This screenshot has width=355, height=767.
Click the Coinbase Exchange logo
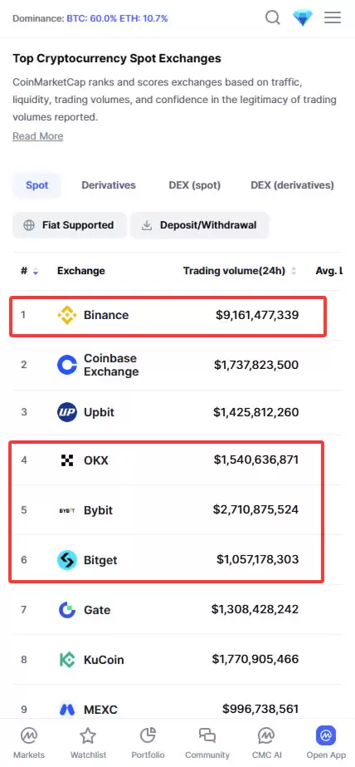point(67,365)
